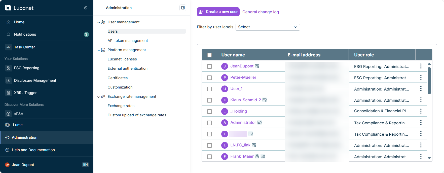Click the Administration gear icon
The height and width of the screenshot is (173, 444).
pyautogui.click(x=7, y=137)
